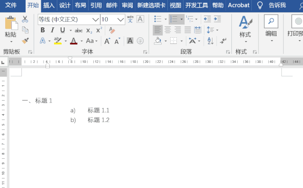Switch to the 插入 tab
This screenshot has width=303, height=188.
tap(49, 5)
